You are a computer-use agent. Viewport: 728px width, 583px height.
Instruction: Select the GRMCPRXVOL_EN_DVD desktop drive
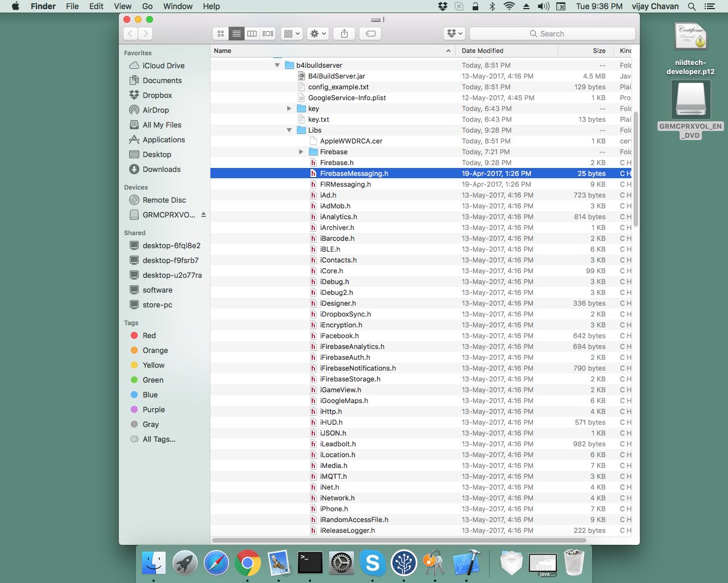pyautogui.click(x=690, y=109)
